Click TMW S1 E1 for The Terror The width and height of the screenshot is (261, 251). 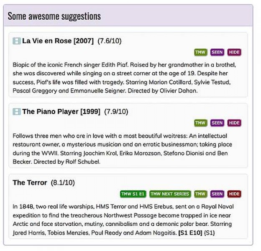point(133,194)
